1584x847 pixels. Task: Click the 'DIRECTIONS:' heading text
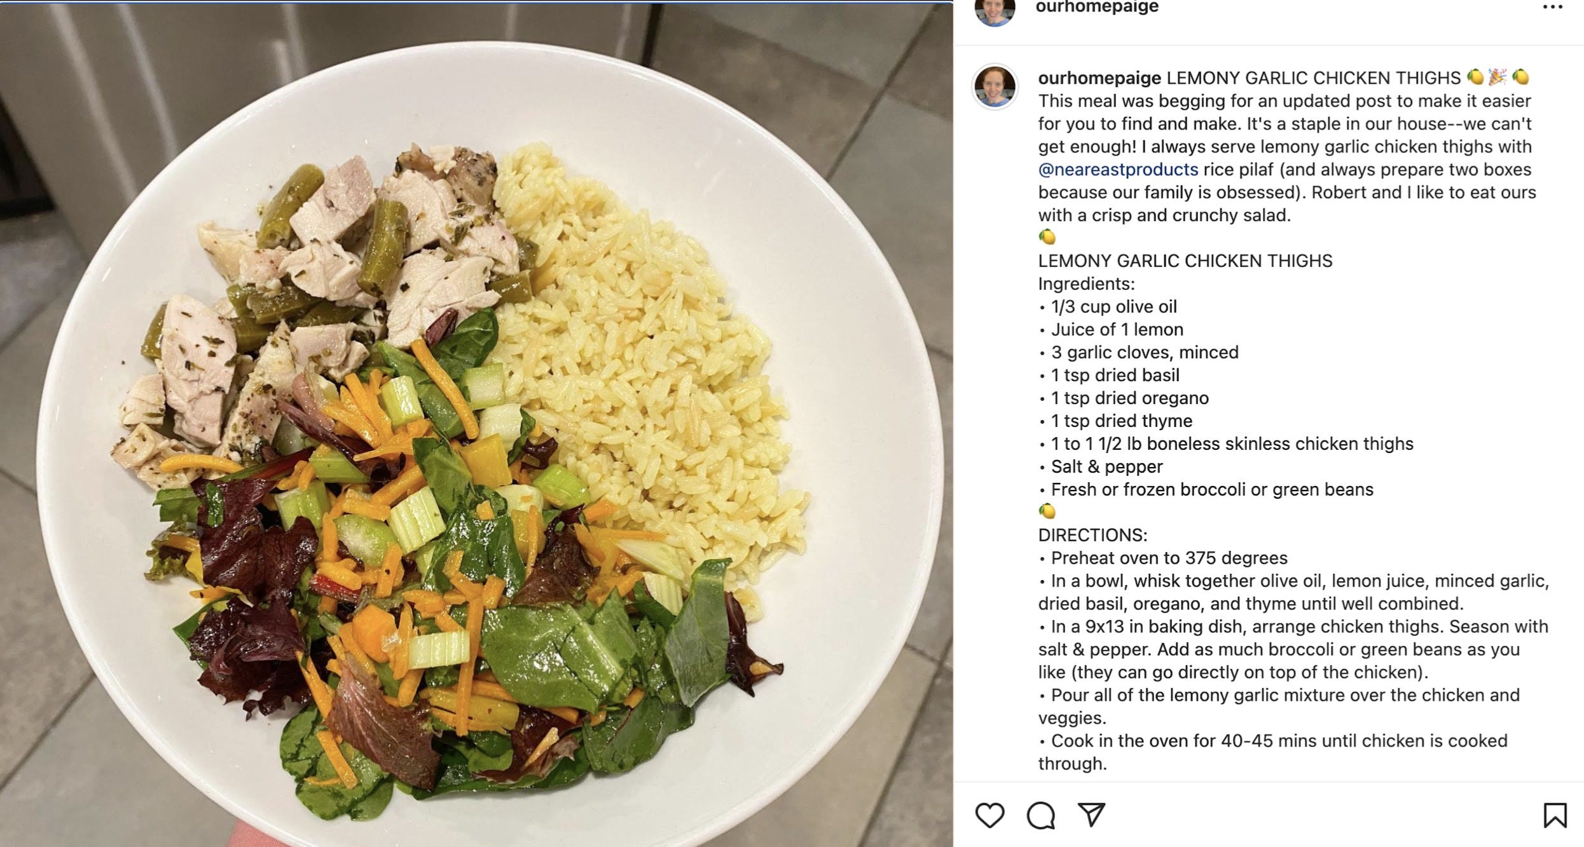click(x=1092, y=535)
